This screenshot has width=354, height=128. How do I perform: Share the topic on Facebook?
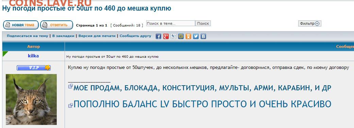[x=158, y=36]
